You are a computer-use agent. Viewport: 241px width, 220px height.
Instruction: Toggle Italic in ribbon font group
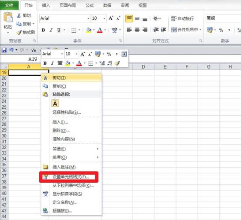point(51,30)
